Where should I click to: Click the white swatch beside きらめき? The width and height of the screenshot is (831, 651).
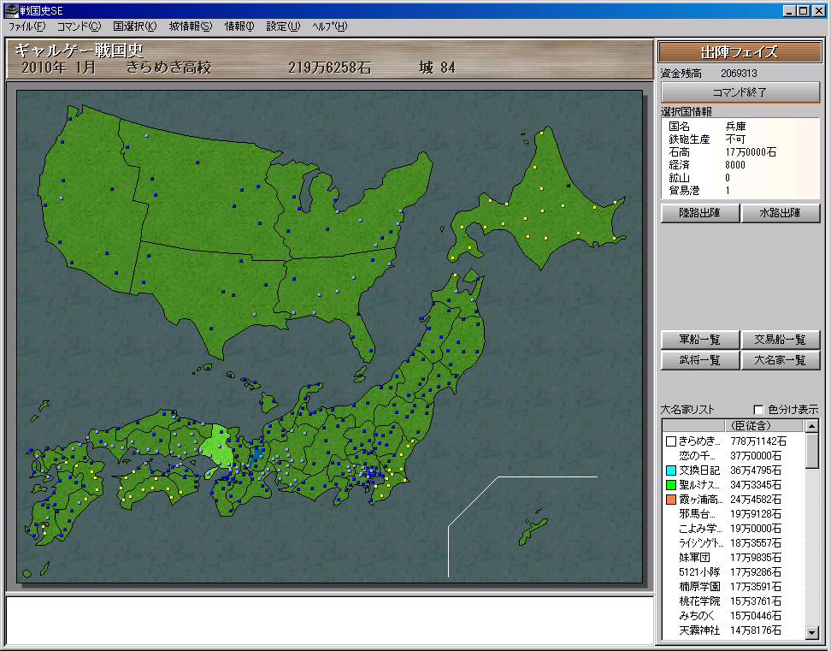coord(671,441)
